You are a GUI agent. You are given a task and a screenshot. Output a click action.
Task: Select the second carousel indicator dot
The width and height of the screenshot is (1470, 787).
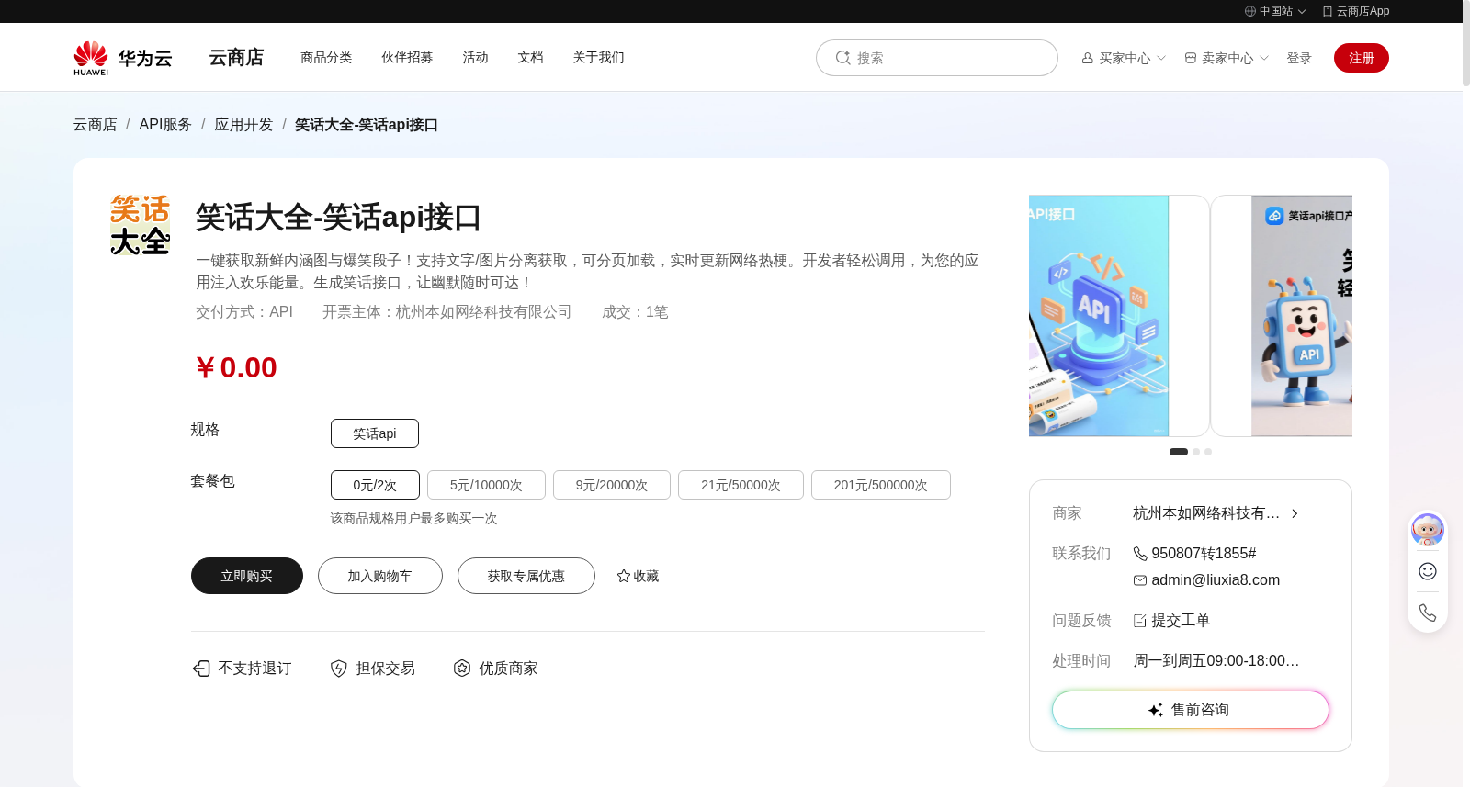(x=1196, y=452)
